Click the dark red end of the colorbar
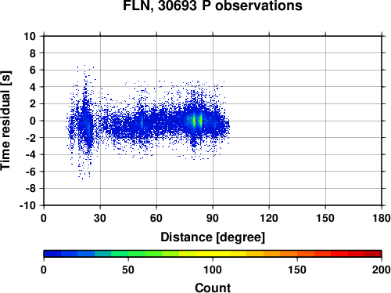391x293 pixels. click(x=373, y=254)
